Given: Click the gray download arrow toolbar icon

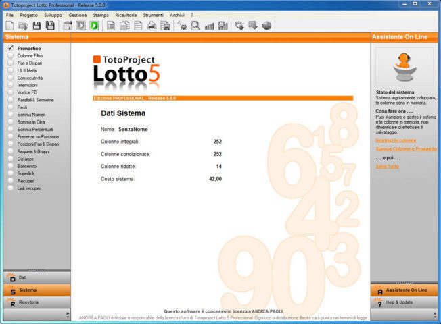Looking at the screenshot, I should tap(253, 26).
